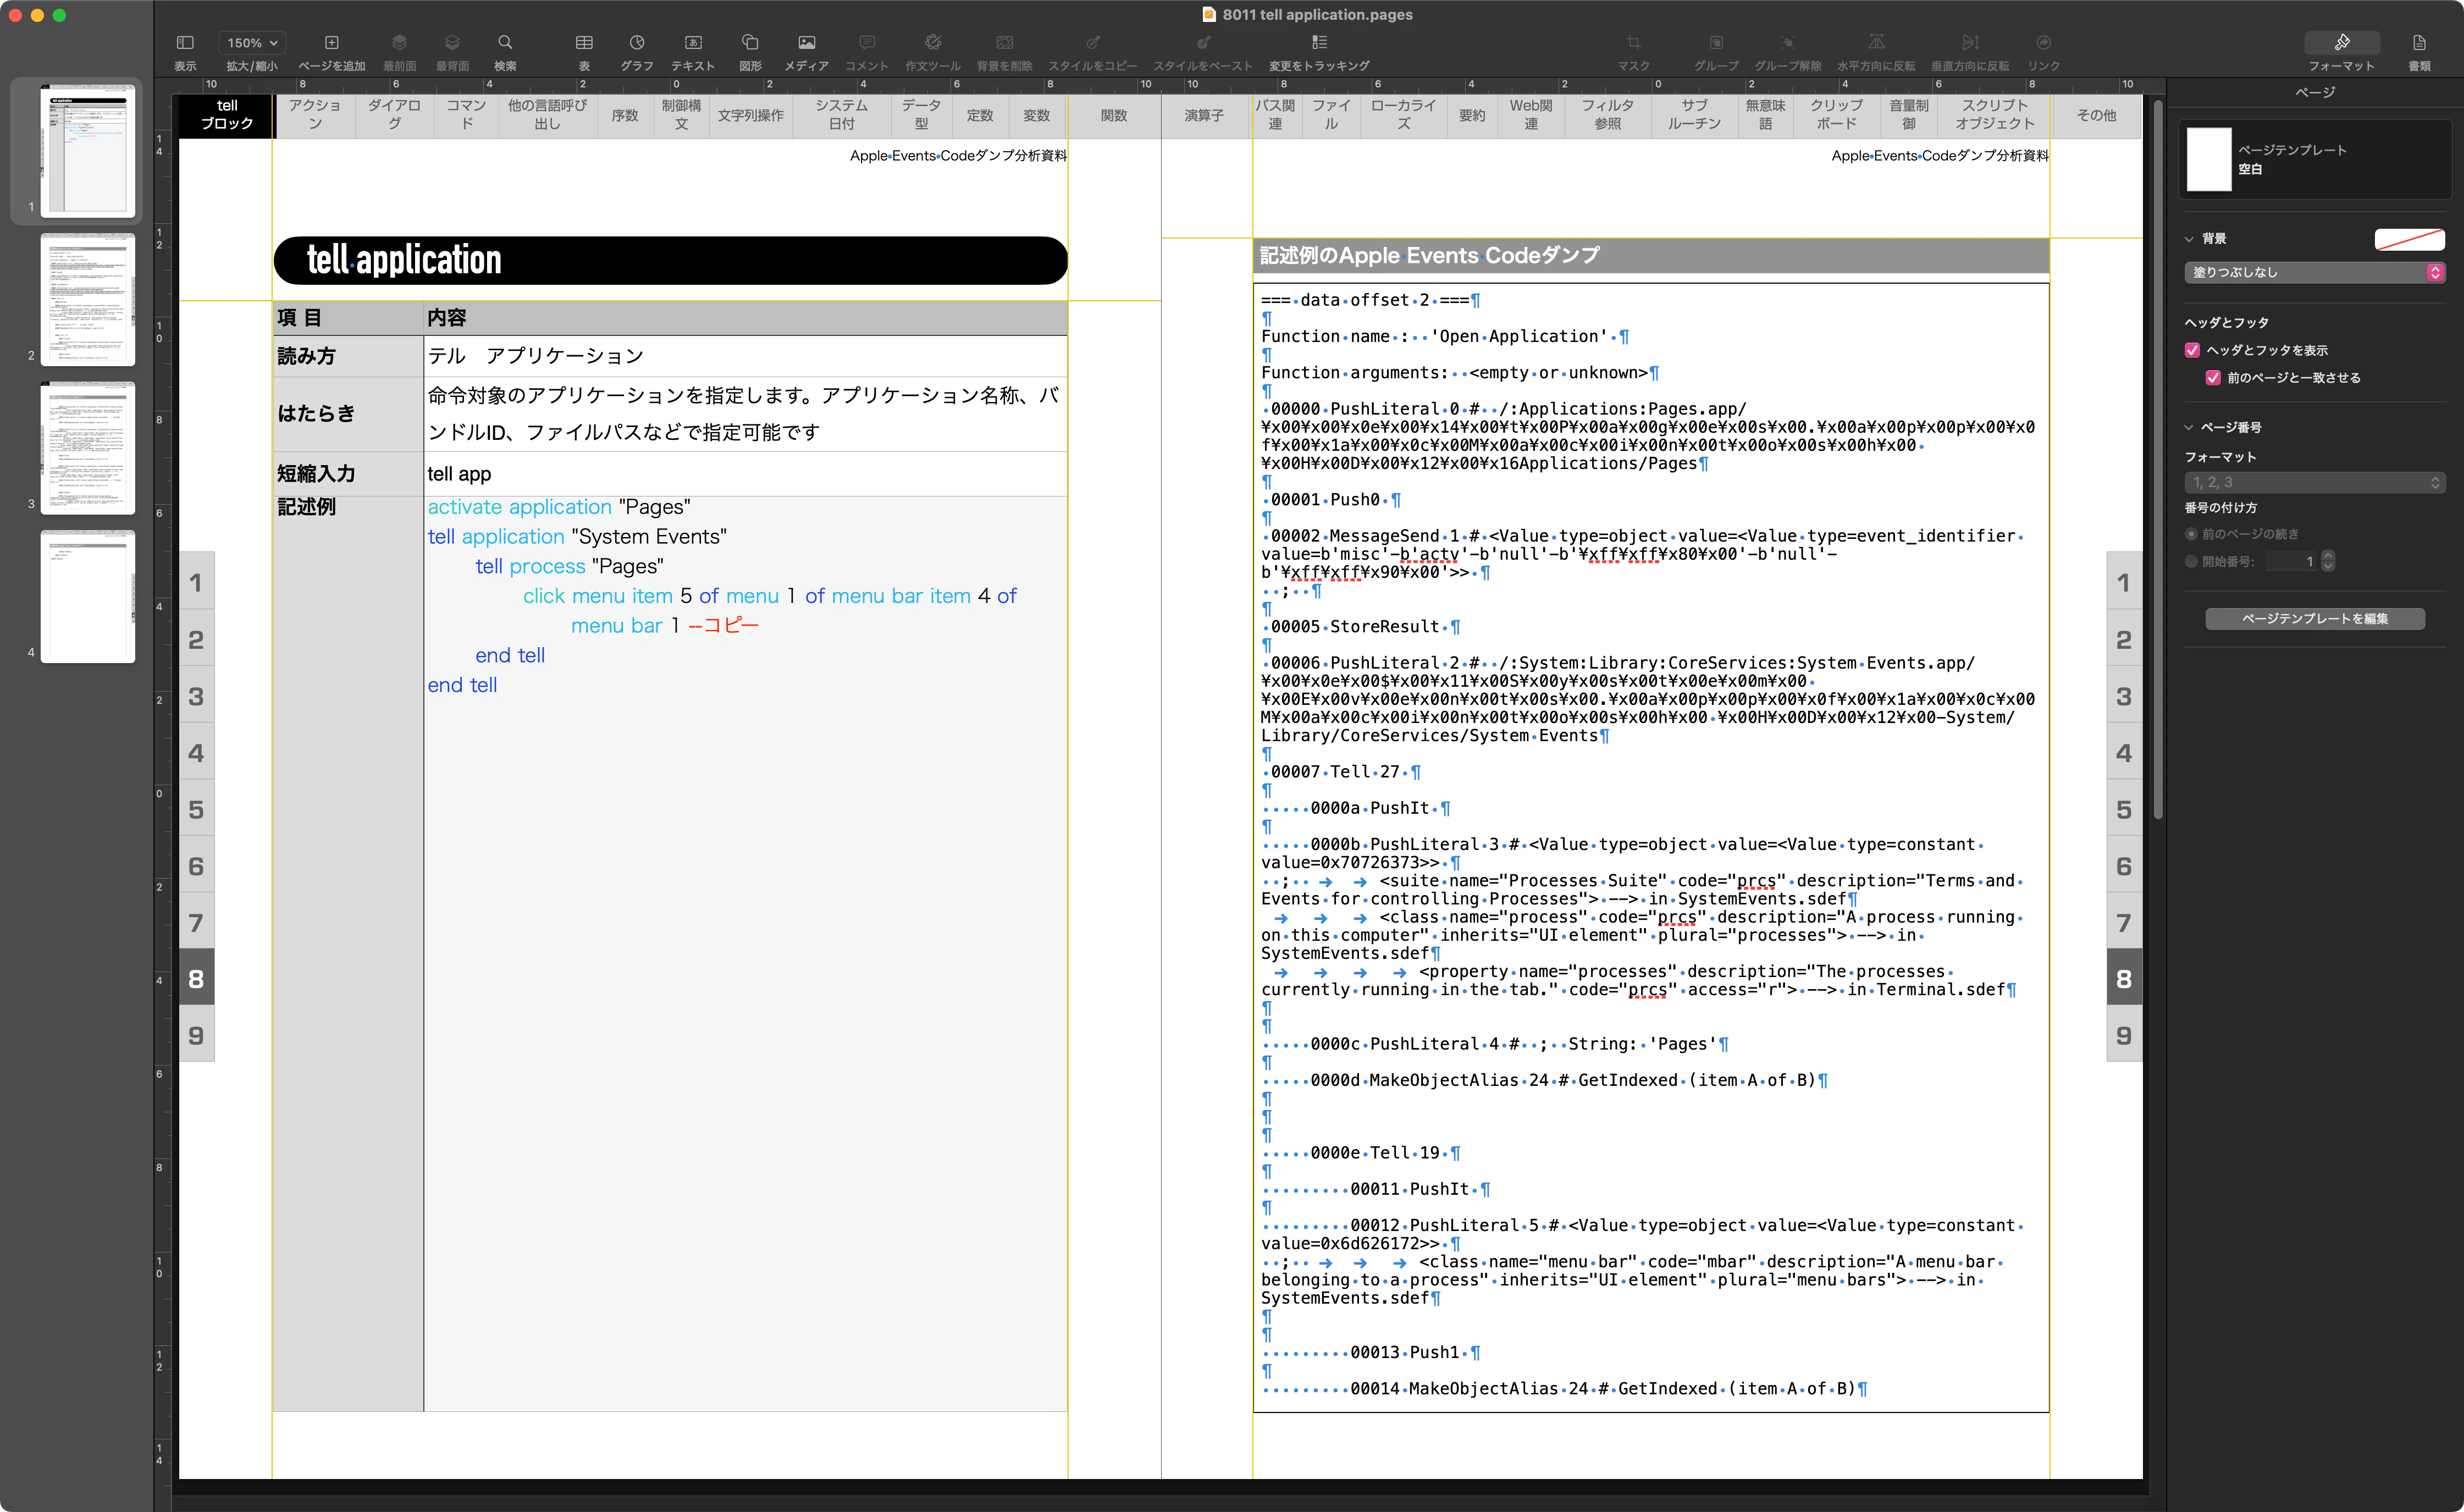Screen dimensions: 2464x1512
Task: Open the 塗りつぶしなし fill dropdown
Action: [2314, 272]
